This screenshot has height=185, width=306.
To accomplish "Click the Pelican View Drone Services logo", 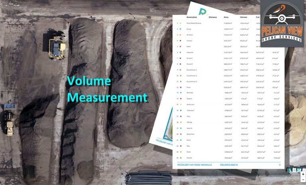I will coord(282,23).
